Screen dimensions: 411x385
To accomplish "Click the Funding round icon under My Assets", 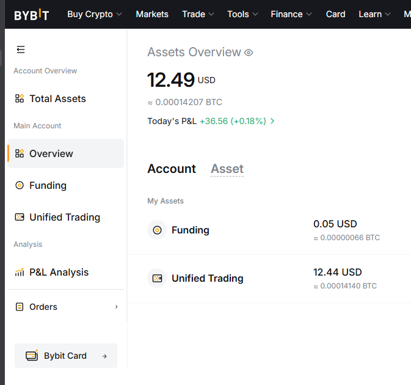I will 157,230.
